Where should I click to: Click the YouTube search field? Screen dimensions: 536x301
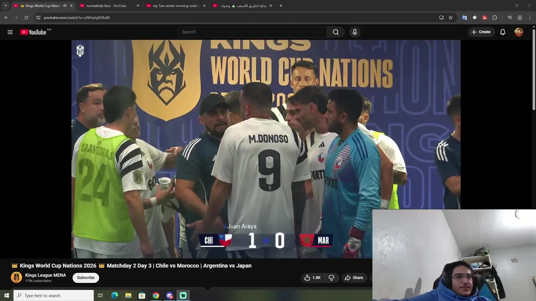point(252,32)
